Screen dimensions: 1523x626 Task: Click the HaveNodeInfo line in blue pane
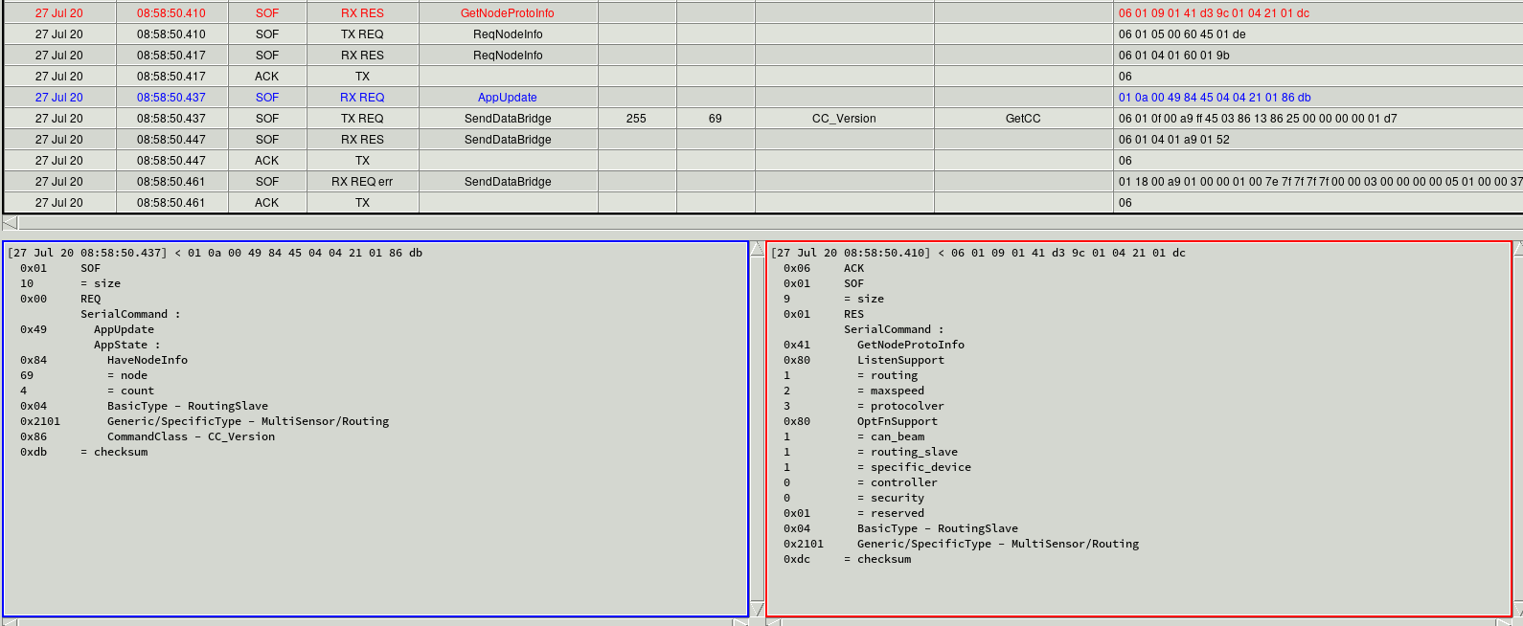coord(147,360)
